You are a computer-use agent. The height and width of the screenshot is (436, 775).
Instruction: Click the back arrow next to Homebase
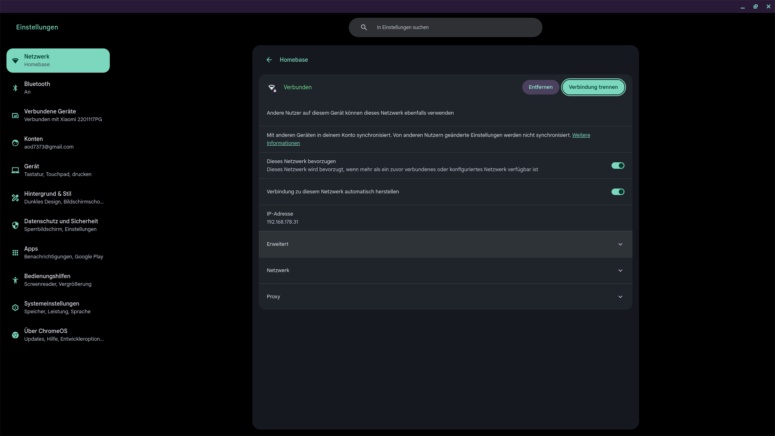(269, 60)
